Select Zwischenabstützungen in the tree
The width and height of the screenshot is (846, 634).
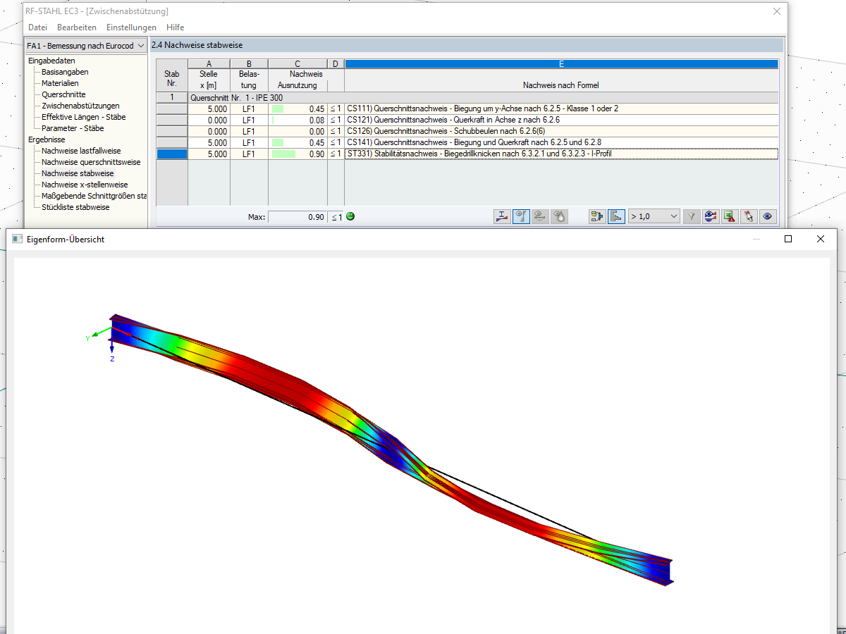[80, 106]
